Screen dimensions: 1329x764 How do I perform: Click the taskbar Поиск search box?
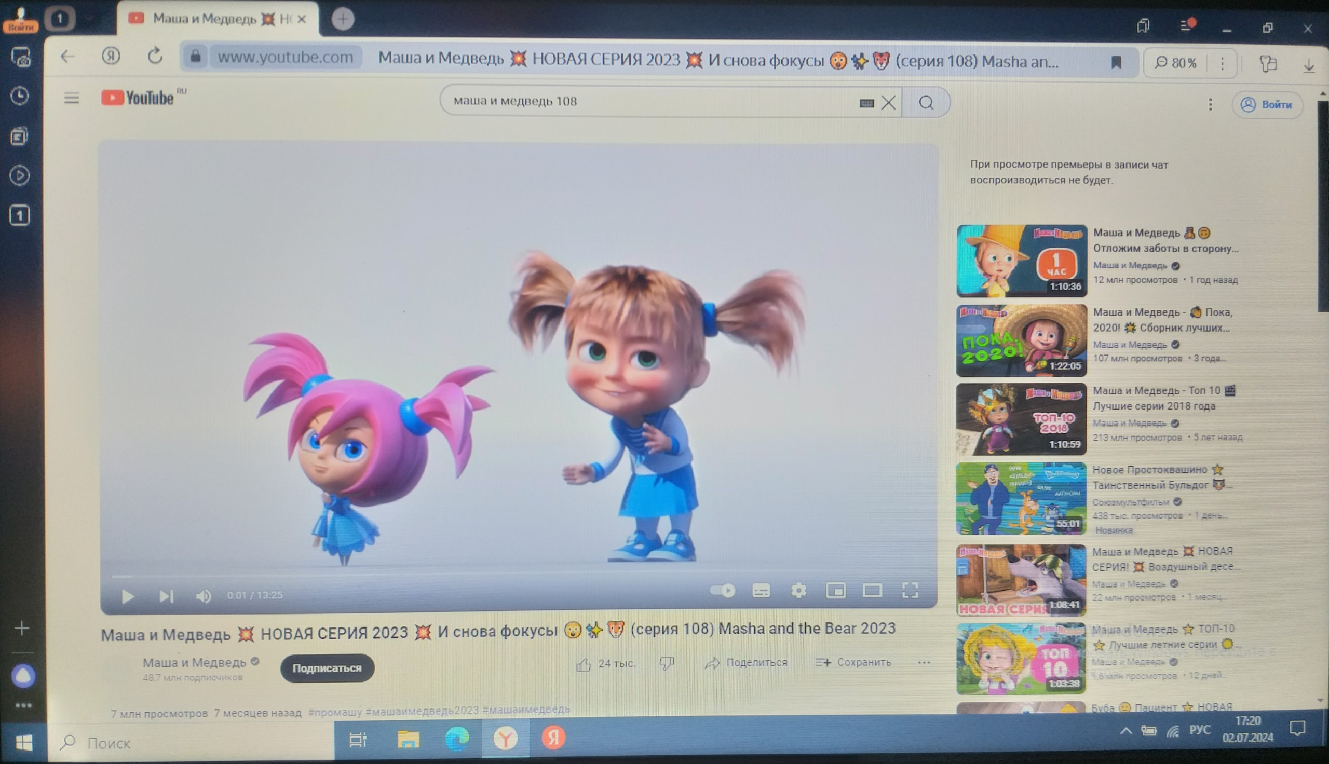(192, 743)
